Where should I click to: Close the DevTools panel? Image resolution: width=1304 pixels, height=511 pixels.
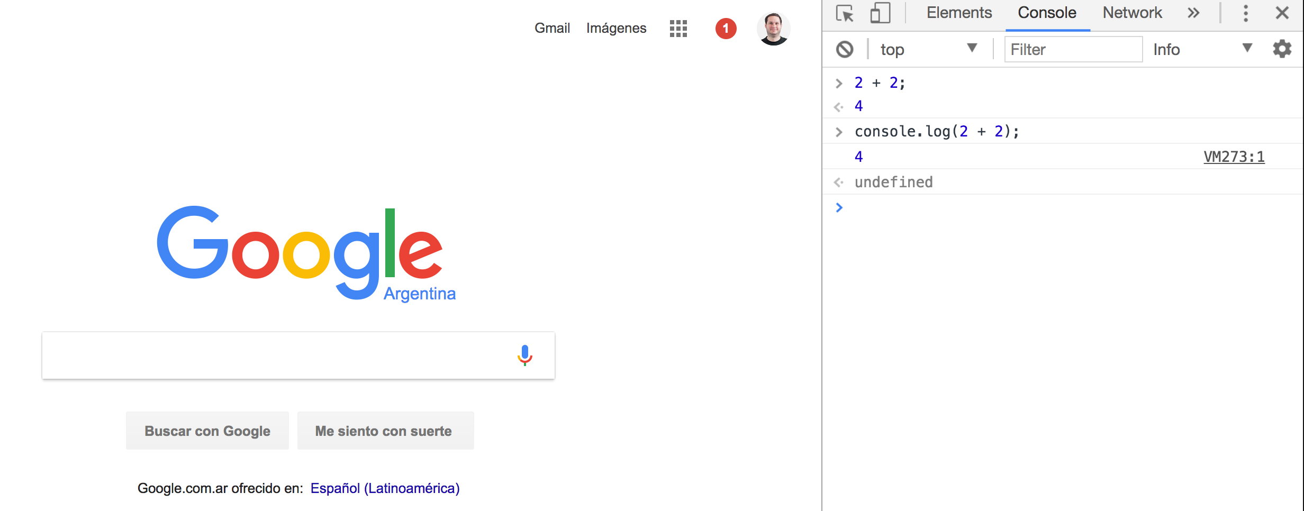[x=1282, y=13]
